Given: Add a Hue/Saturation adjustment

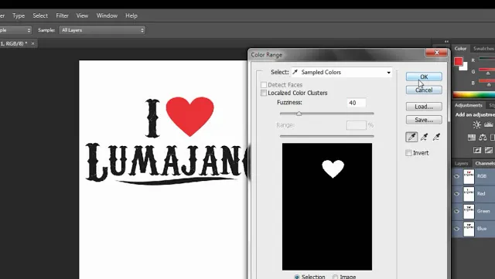Looking at the screenshot, I should [x=472, y=138].
